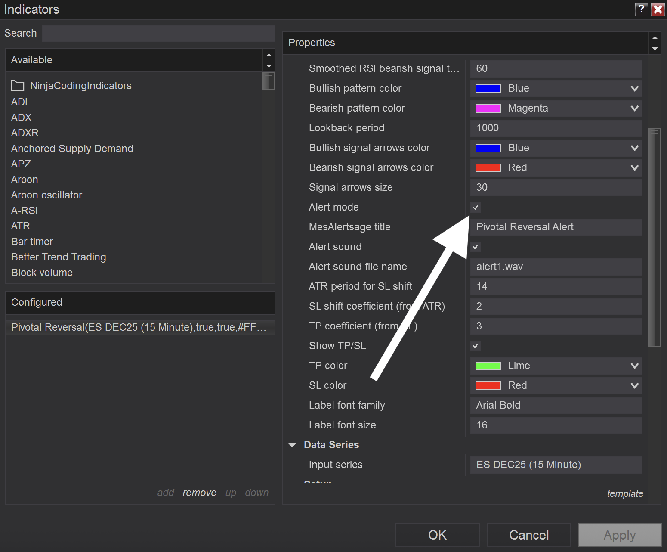Image resolution: width=667 pixels, height=552 pixels.
Task: Expand the TP color dropdown
Action: pyautogui.click(x=634, y=366)
